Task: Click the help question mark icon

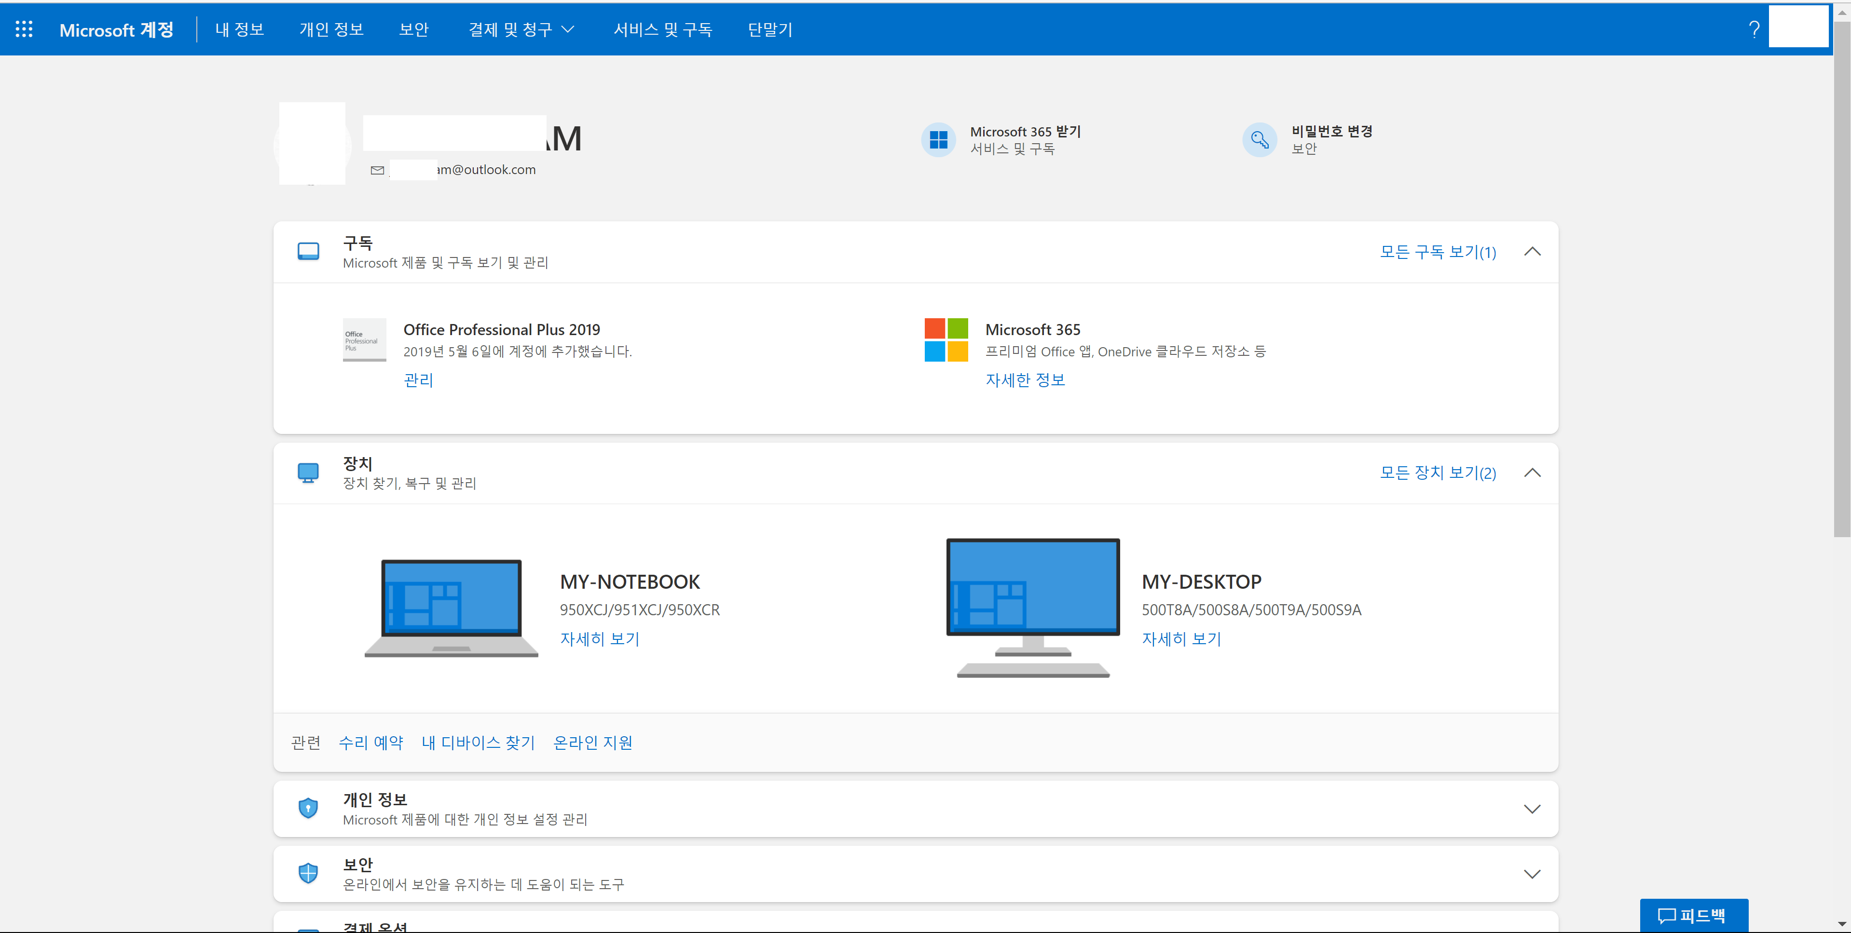Action: point(1753,29)
